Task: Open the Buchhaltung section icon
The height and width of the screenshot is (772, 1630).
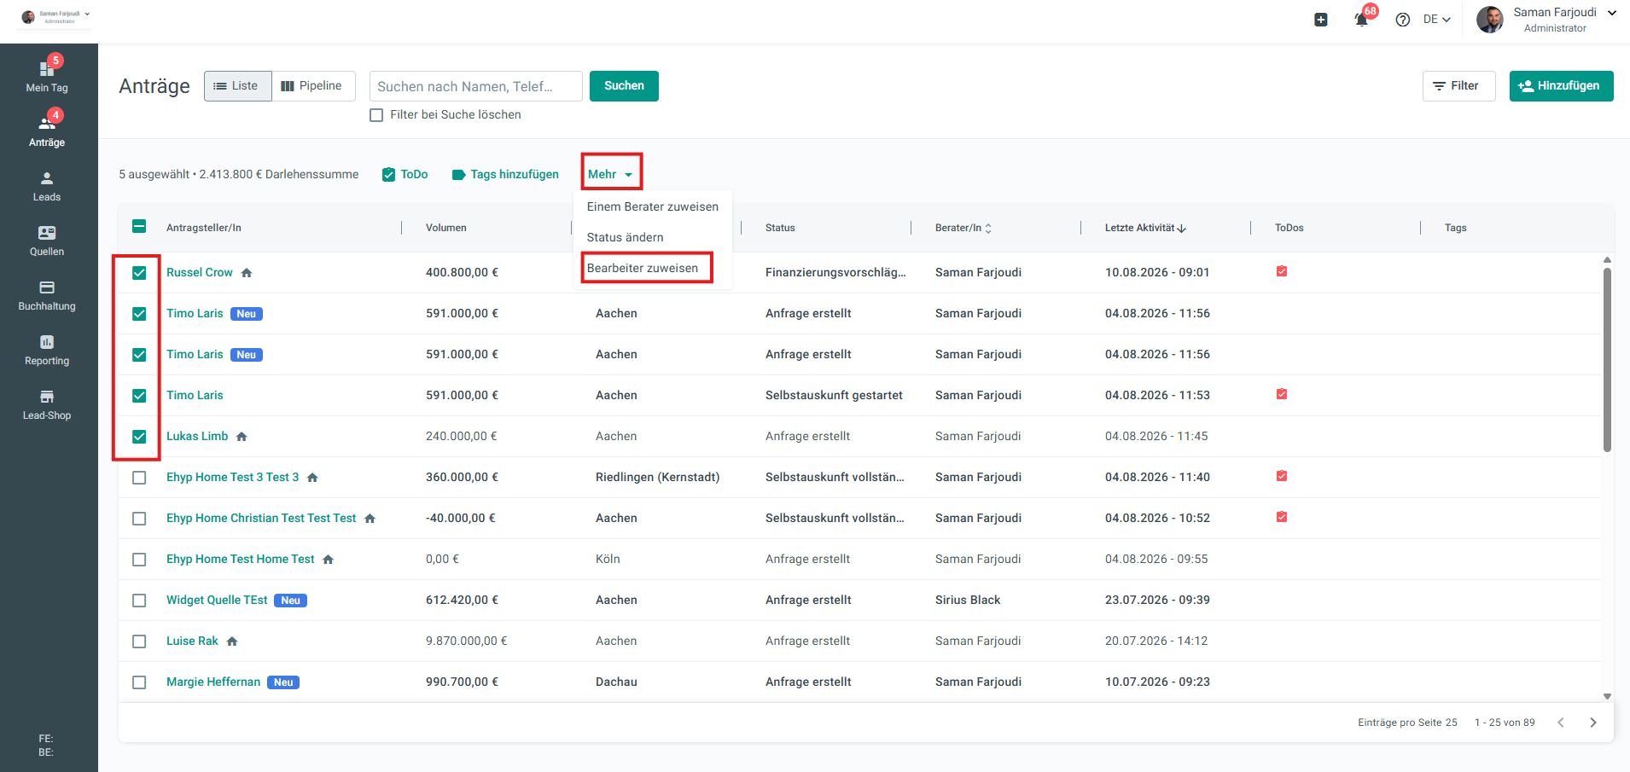Action: [x=47, y=287]
